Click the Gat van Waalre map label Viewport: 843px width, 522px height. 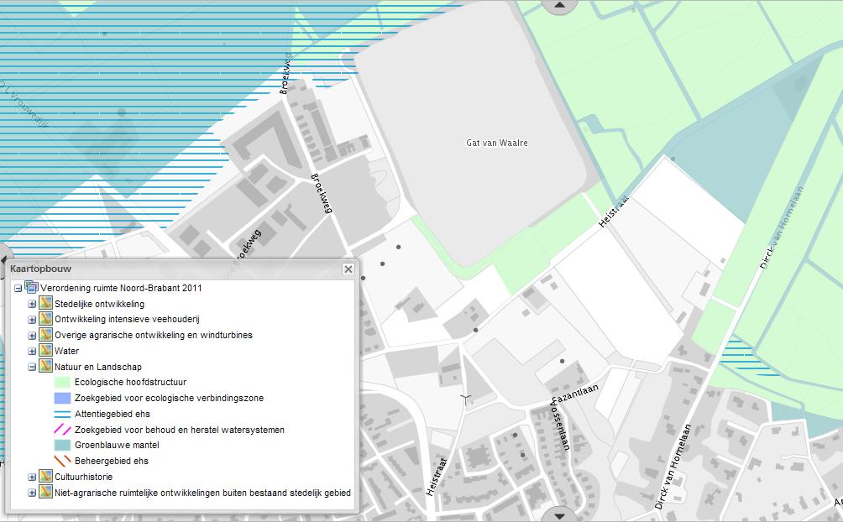point(497,143)
